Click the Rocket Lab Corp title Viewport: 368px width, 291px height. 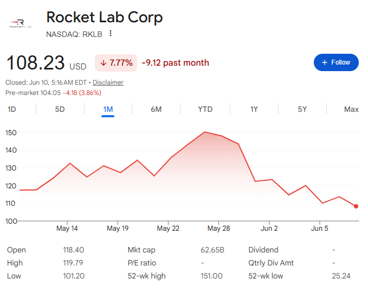coord(105,17)
